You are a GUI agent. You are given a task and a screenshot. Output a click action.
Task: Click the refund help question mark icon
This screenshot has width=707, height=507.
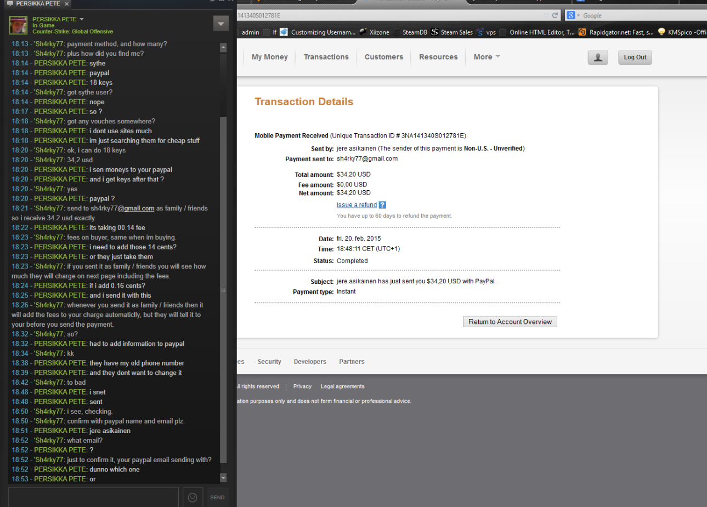point(382,205)
